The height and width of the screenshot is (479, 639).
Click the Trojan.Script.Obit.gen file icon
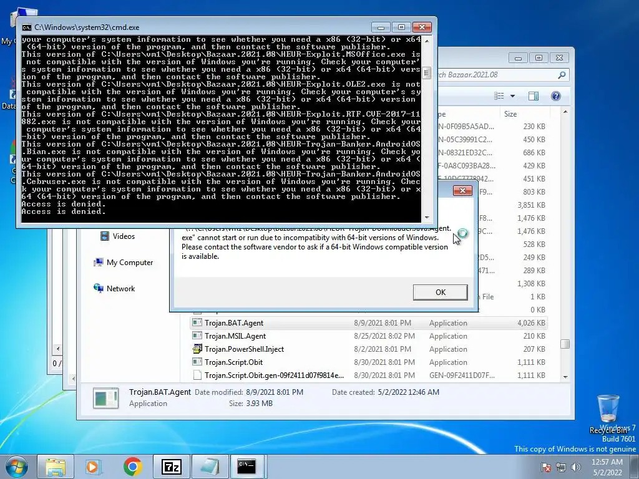pyautogui.click(x=197, y=375)
